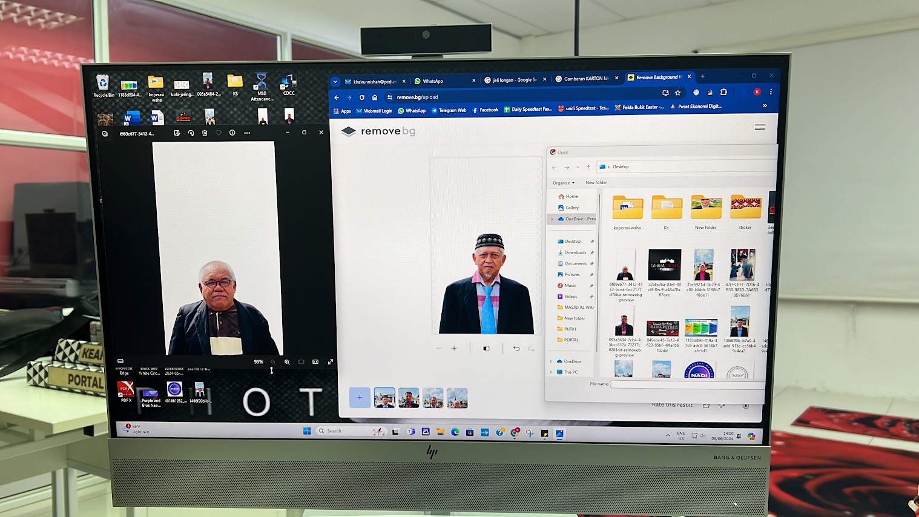919x517 pixels.
Task: Switch to the WhatsApp tab
Action: (446, 81)
